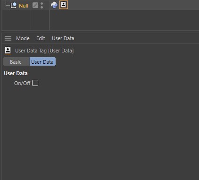Viewport: 199px width, 180px height.
Task: Click the User Data Tag header icon
Action: [8, 51]
